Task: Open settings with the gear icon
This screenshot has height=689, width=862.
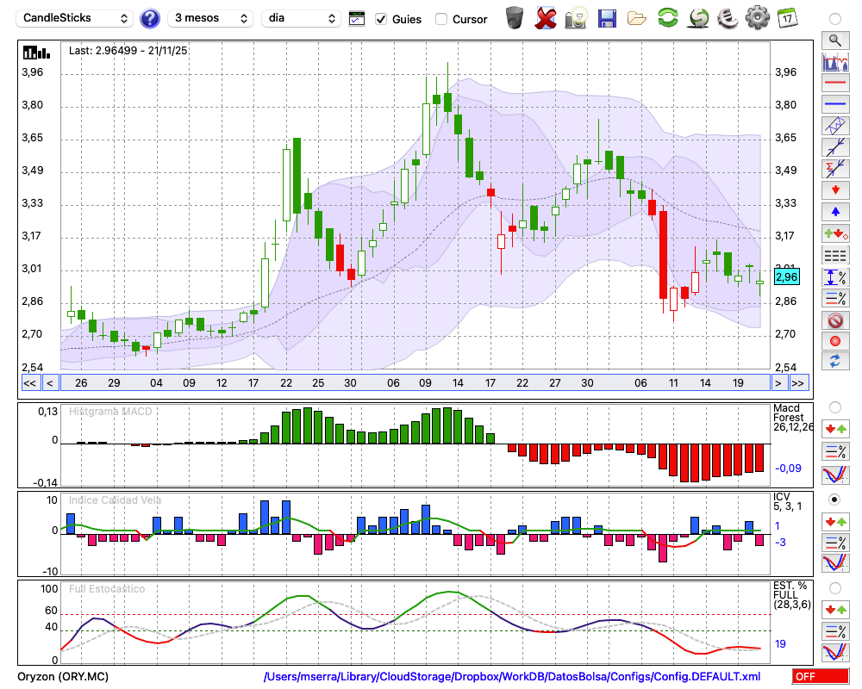Action: tap(757, 17)
